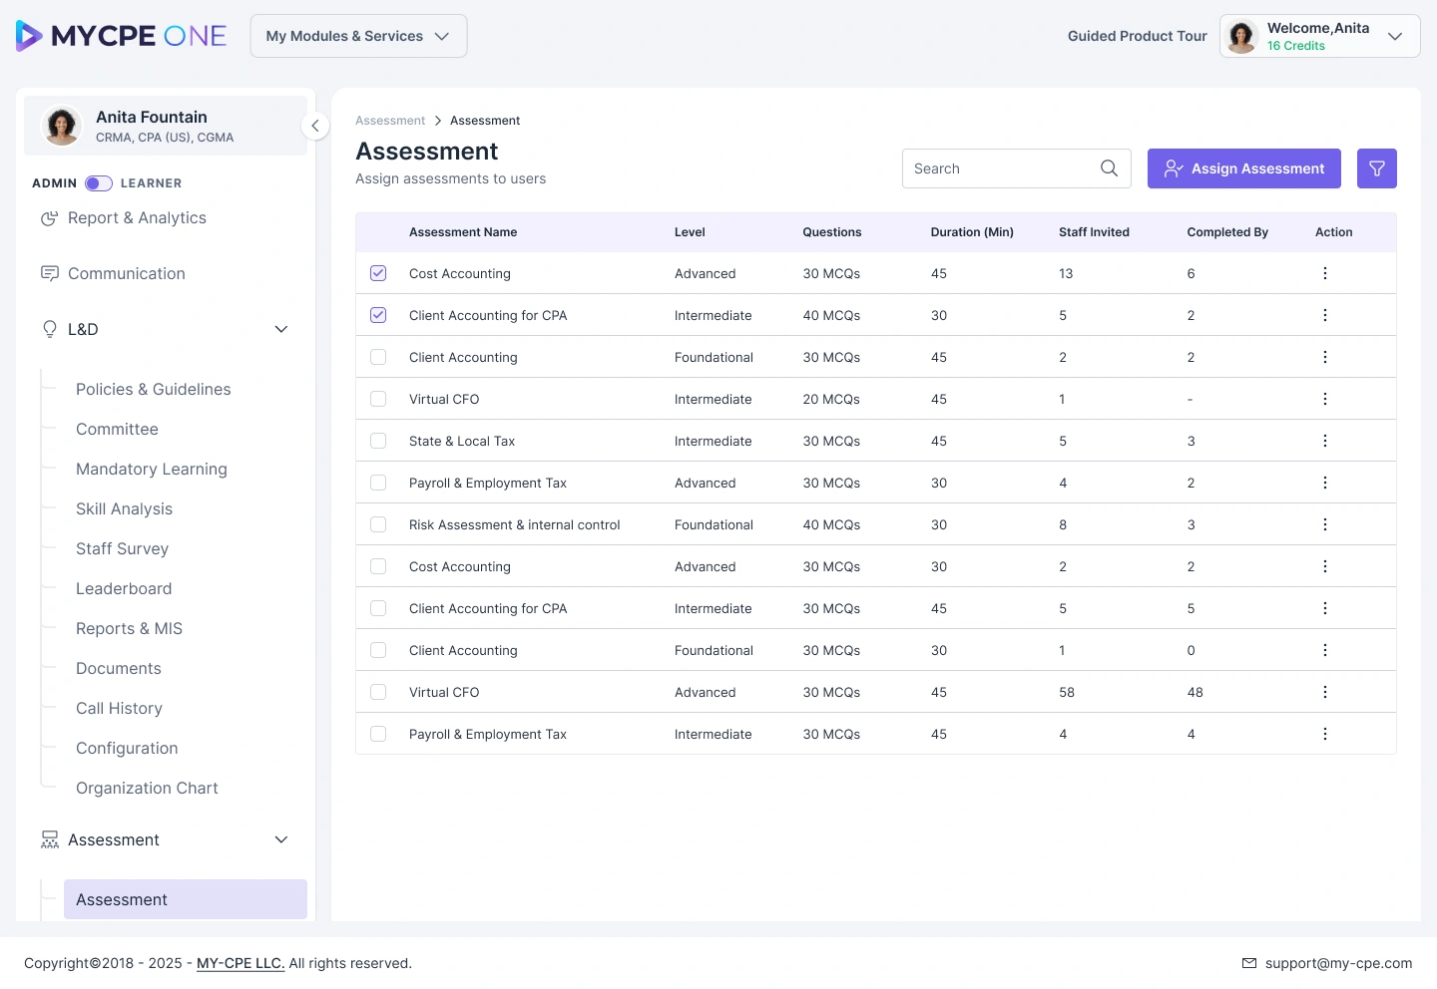The width and height of the screenshot is (1437, 989).
Task: Go to Report & Analytics
Action: point(137,217)
